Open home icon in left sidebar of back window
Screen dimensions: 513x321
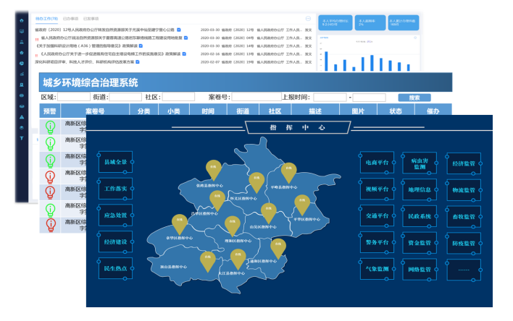click(x=22, y=20)
